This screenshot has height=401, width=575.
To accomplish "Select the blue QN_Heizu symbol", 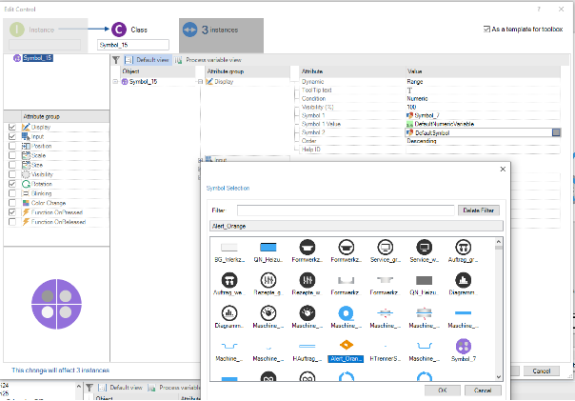I will tap(268, 251).
